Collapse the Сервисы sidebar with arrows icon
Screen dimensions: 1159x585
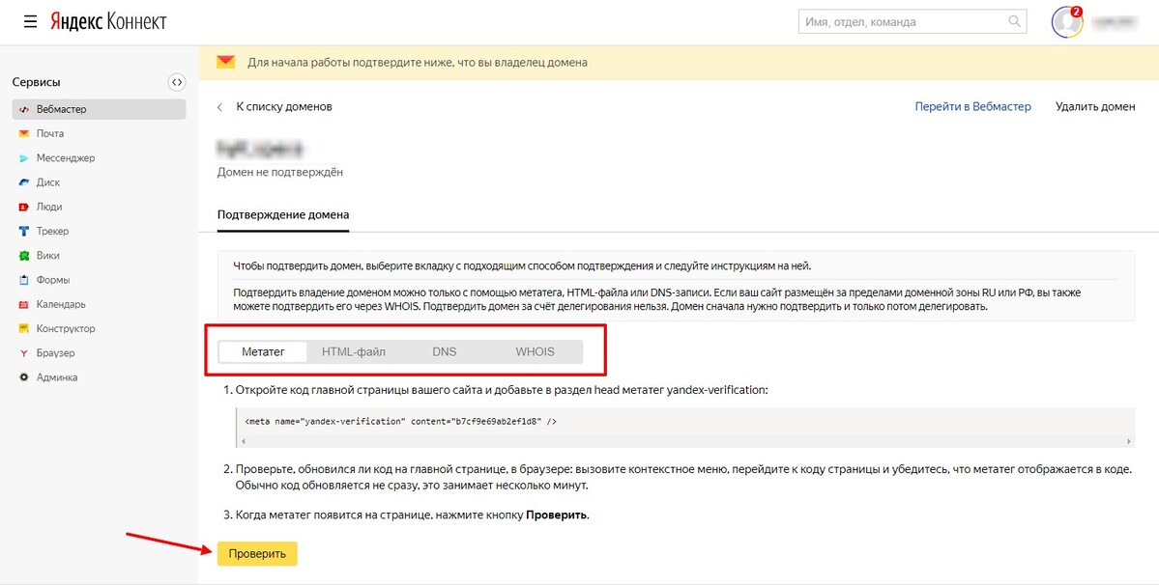tap(176, 83)
